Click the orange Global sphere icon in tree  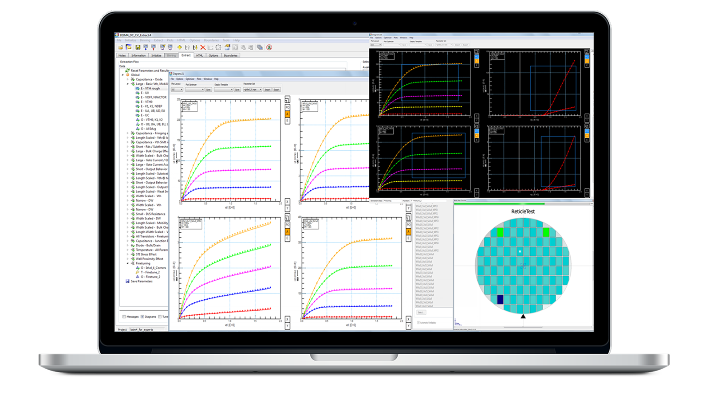point(127,75)
